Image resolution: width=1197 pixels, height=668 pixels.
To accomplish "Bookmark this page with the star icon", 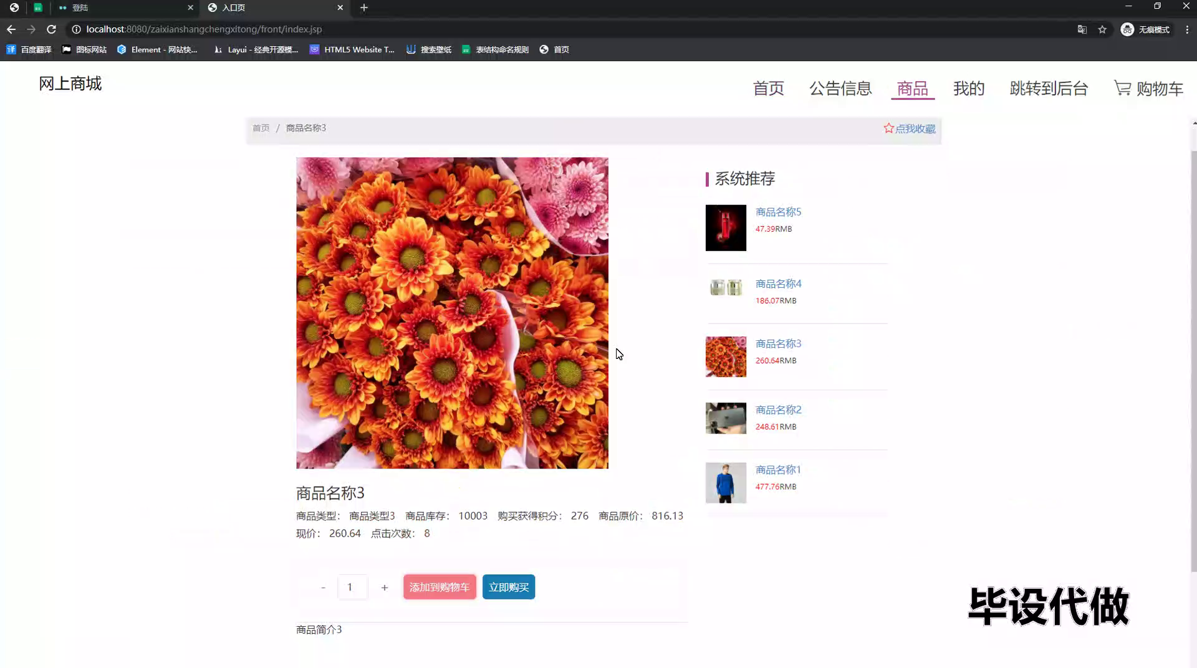I will click(1102, 29).
